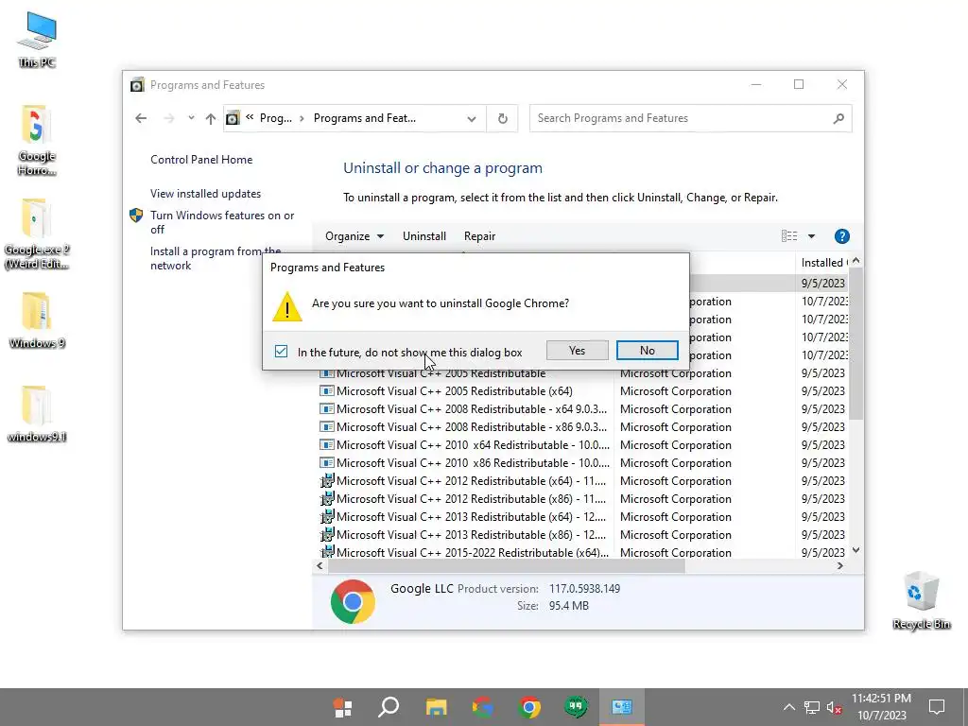Expand address bar history dropdown

[472, 118]
